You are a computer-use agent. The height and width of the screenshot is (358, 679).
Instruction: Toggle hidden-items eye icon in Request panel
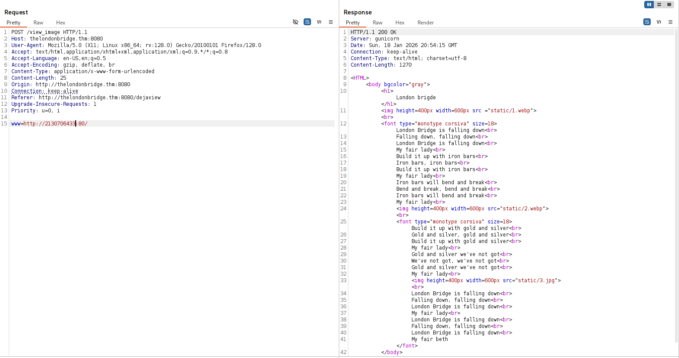click(295, 22)
